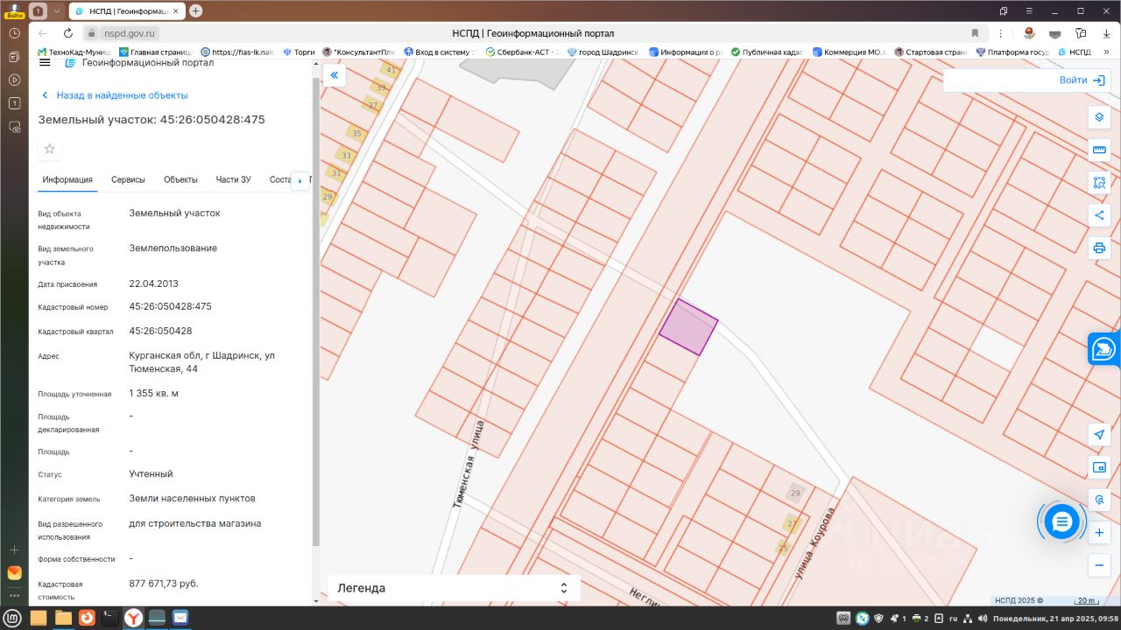The width and height of the screenshot is (1121, 630).
Task: Share the map via share icon
Action: click(1099, 215)
